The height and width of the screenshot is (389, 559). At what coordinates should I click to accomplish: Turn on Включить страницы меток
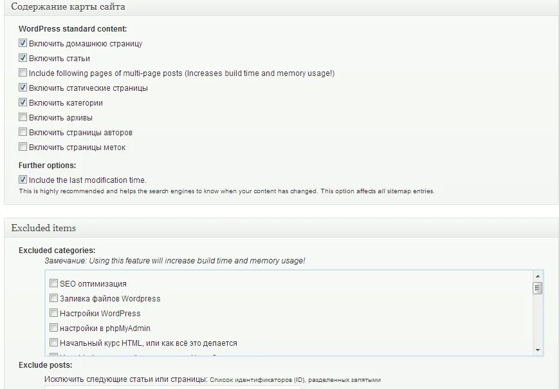coord(23,147)
